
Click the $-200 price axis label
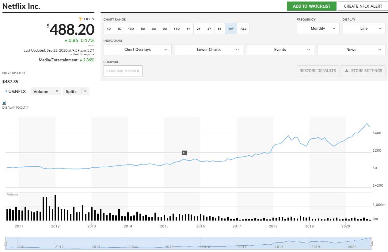coord(378,185)
